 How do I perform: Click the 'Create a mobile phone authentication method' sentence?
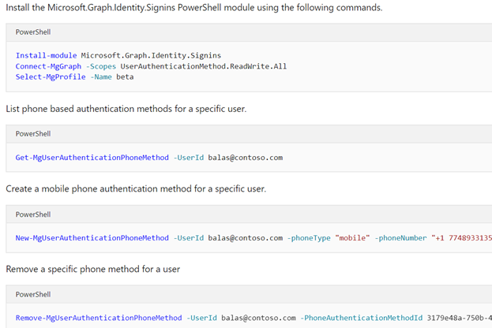point(136,189)
